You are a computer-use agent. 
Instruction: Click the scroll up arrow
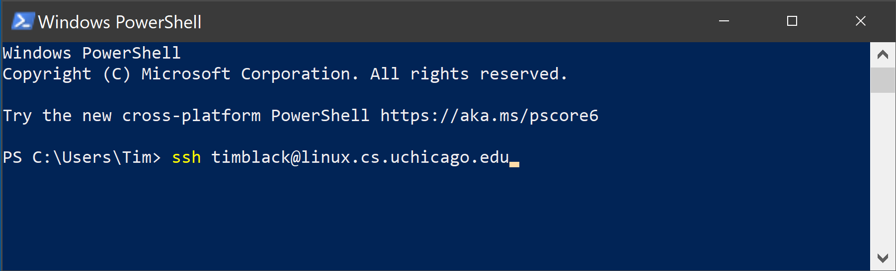[883, 55]
